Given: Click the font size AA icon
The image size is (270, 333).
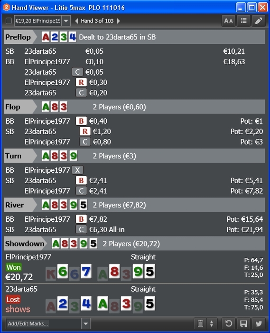Looking at the screenshot, I should point(228,21).
